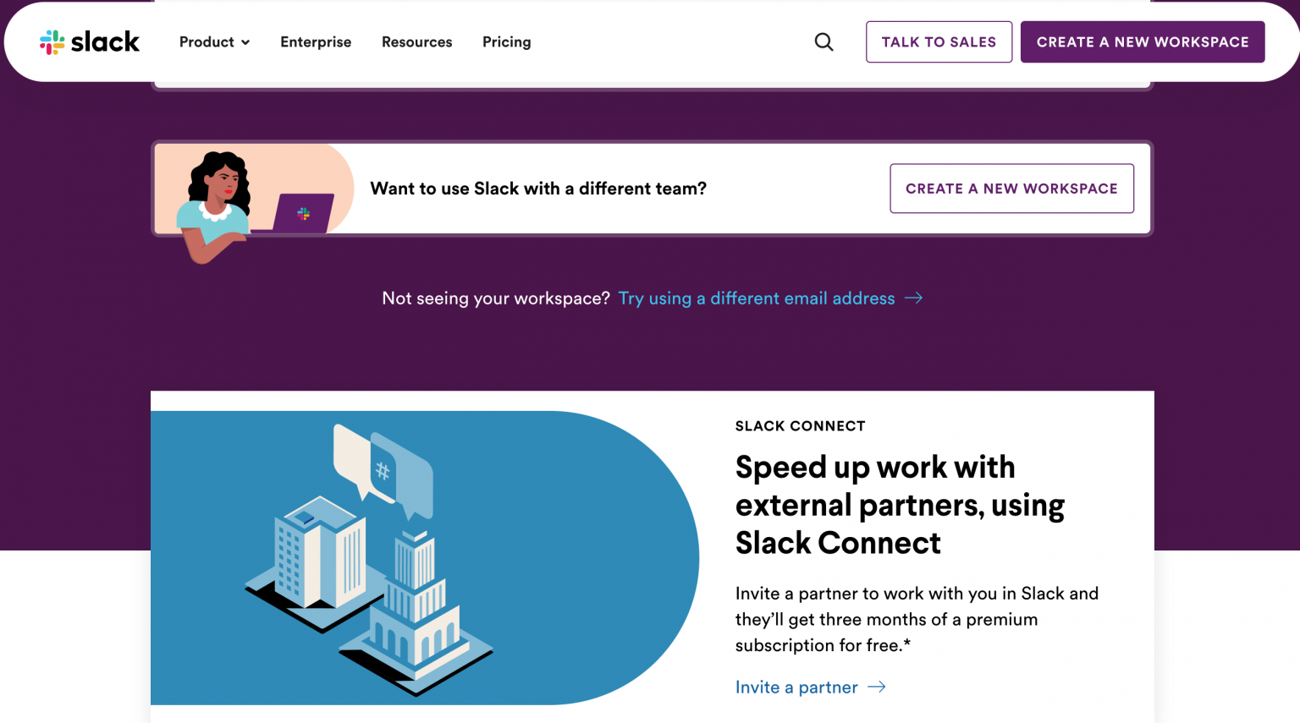Expand the Product dropdown chevron
The image size is (1300, 723).
[246, 42]
